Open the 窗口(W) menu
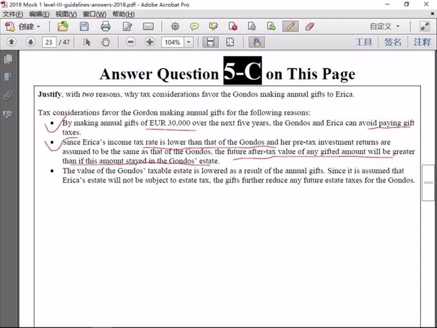 tap(95, 14)
